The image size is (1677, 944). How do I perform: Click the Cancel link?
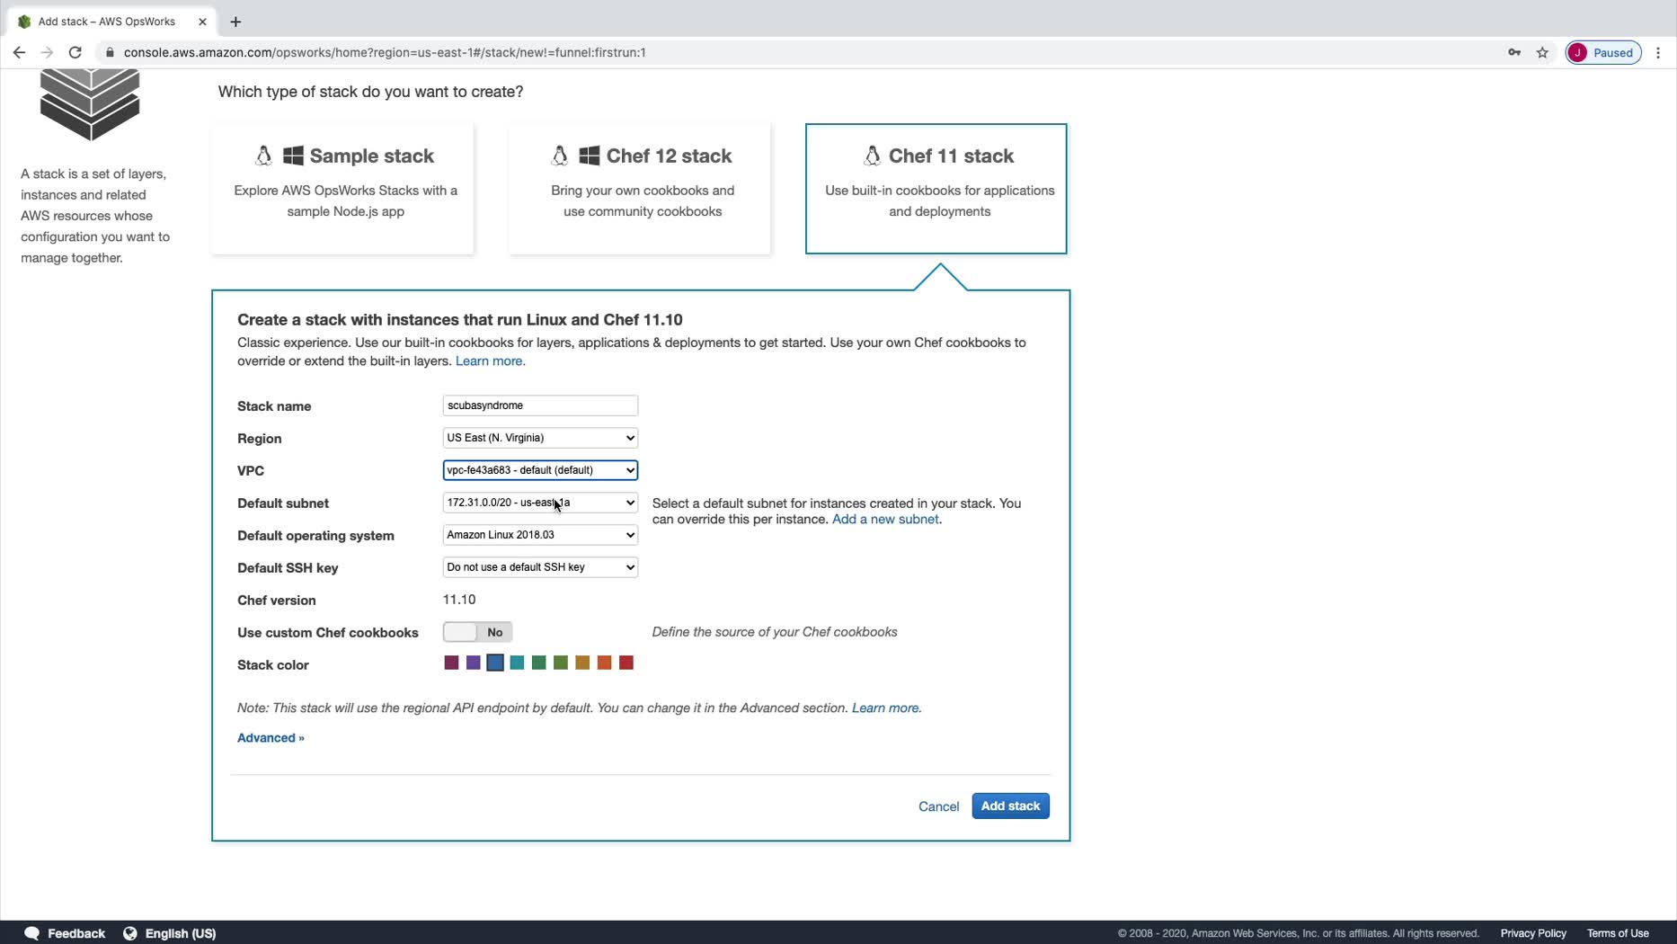pyautogui.click(x=938, y=806)
